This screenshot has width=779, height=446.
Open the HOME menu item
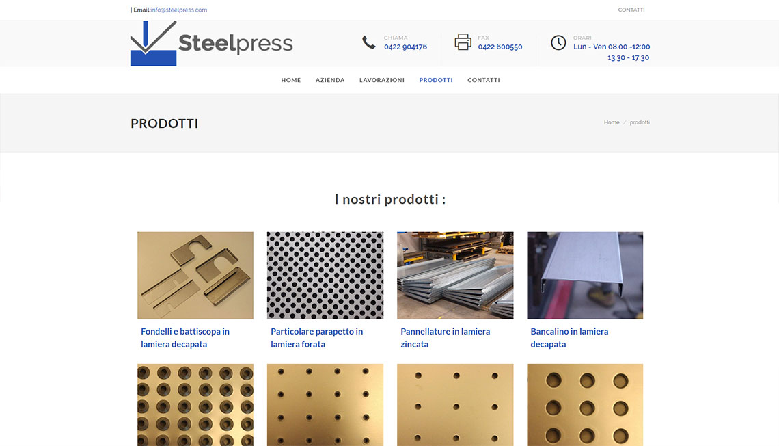[291, 80]
